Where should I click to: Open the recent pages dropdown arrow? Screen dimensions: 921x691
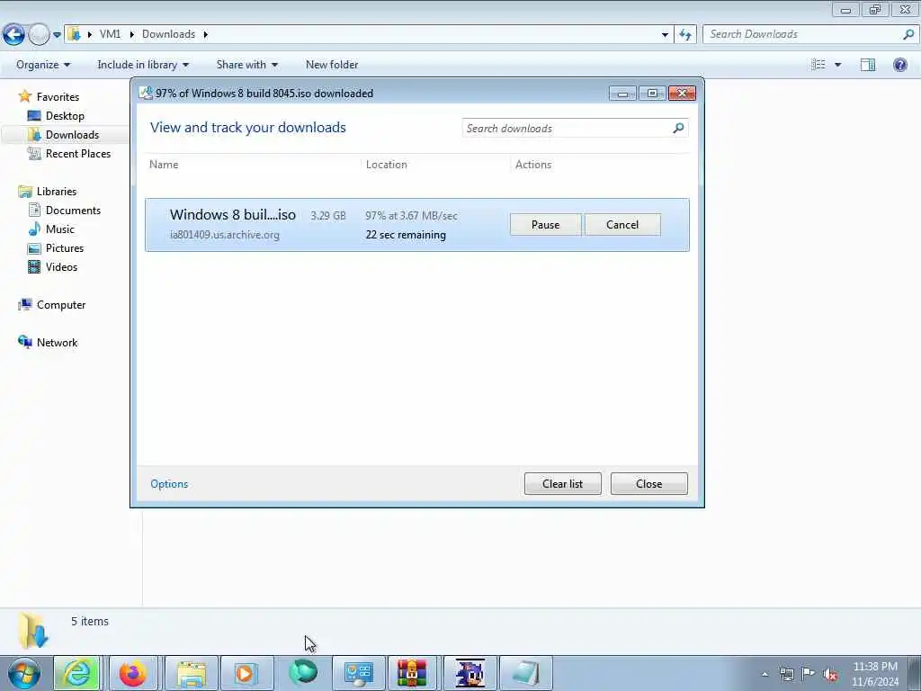click(x=57, y=35)
